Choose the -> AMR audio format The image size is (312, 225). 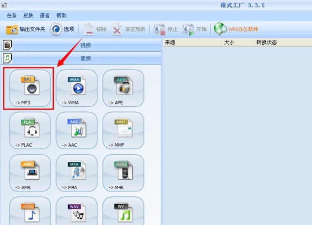[x=30, y=173]
